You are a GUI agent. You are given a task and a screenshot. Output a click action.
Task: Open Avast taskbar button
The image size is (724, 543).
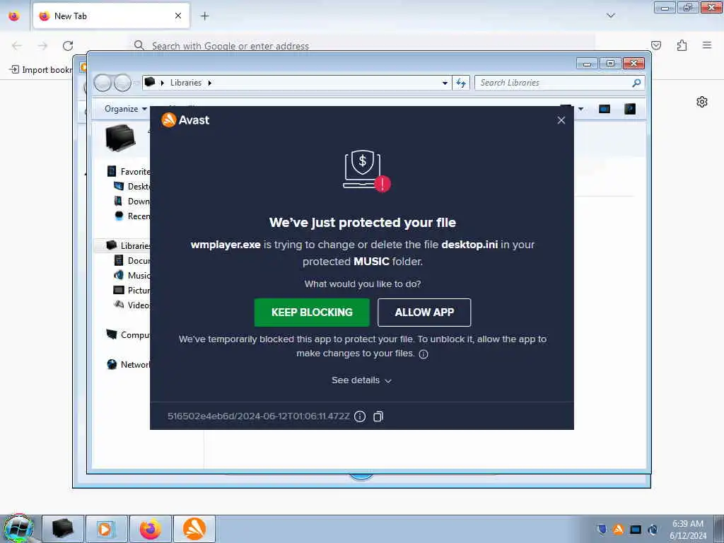(x=194, y=529)
